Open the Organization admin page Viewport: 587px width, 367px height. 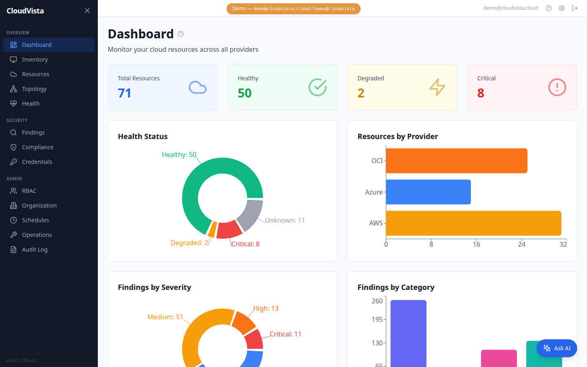click(x=14, y=205)
